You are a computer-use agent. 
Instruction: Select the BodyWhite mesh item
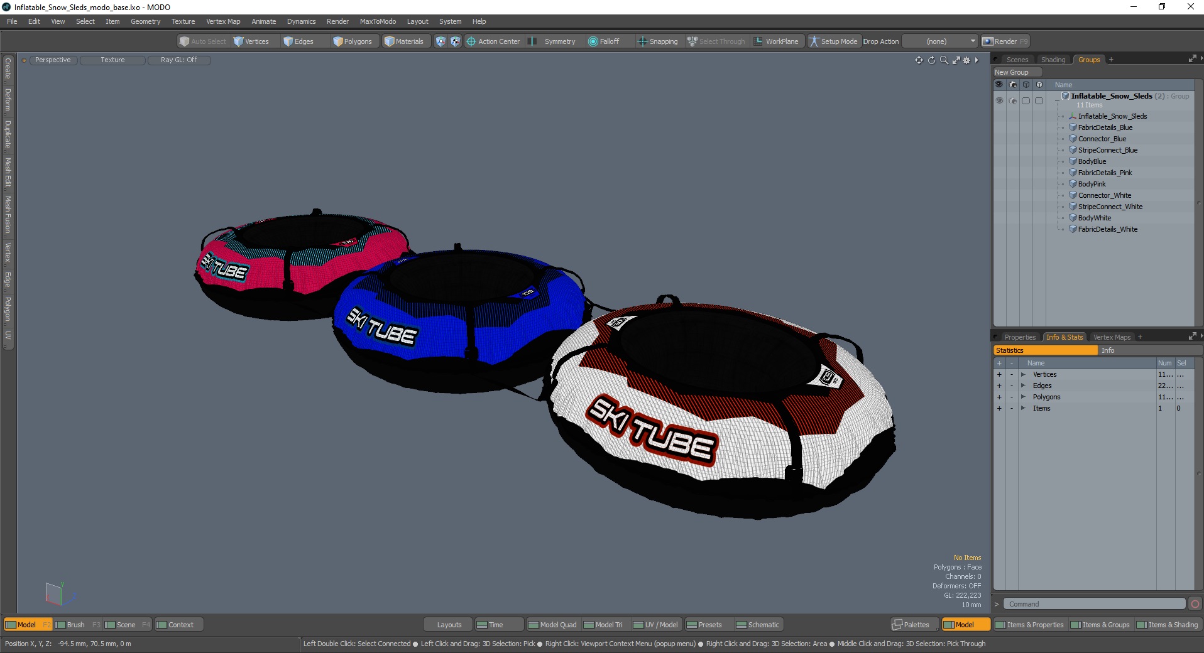[1095, 218]
